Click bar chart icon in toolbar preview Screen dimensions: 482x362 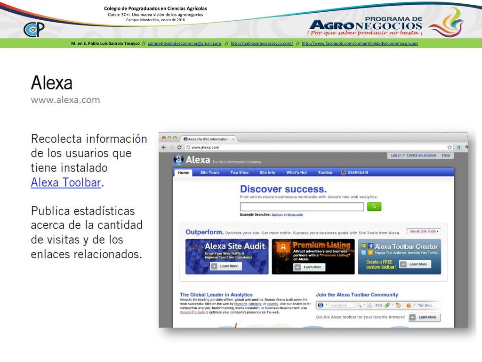point(370,305)
